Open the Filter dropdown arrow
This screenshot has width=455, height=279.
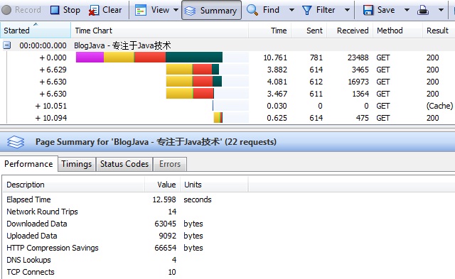[347, 10]
